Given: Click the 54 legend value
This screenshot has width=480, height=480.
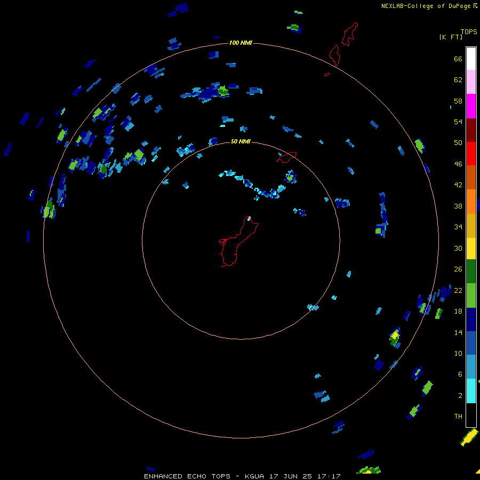Looking at the screenshot, I should [458, 122].
